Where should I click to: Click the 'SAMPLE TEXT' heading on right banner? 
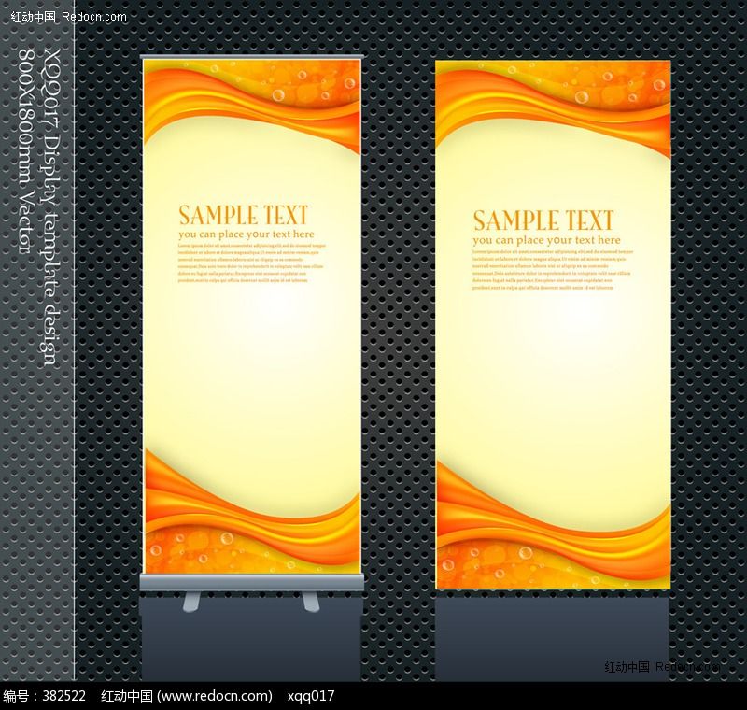(543, 221)
